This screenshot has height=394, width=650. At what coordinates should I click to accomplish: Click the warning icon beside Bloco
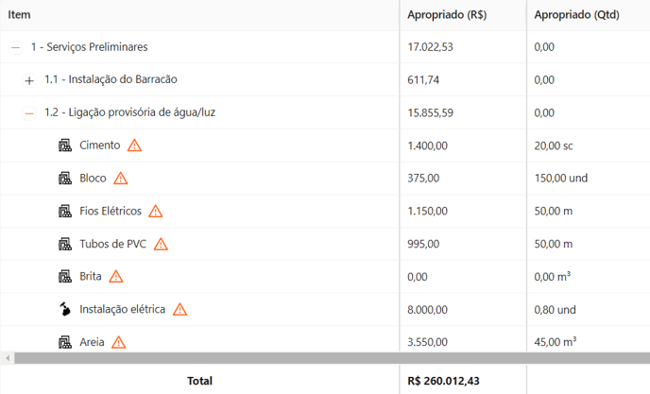click(x=120, y=179)
